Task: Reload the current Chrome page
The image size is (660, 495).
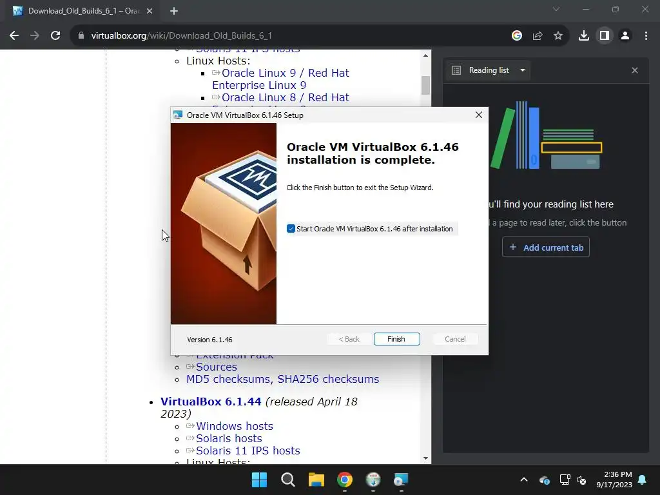Action: pyautogui.click(x=55, y=36)
